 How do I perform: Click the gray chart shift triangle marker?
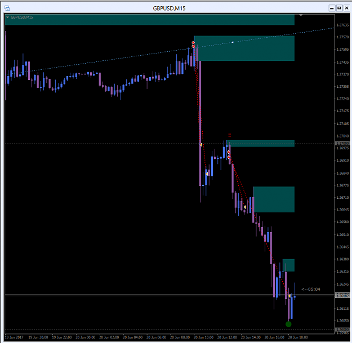click(301, 15)
